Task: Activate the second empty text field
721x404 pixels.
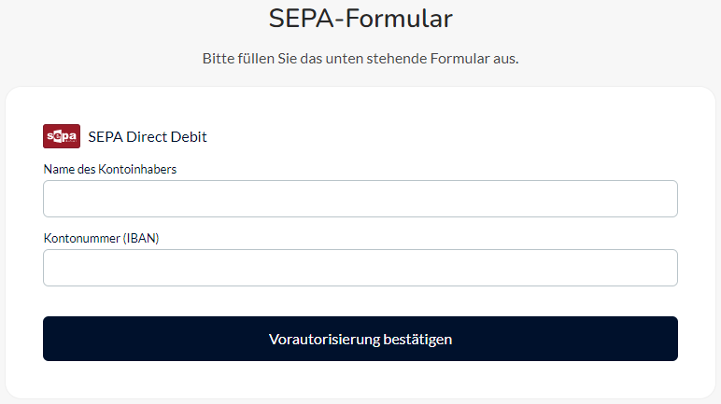Action: (x=360, y=268)
